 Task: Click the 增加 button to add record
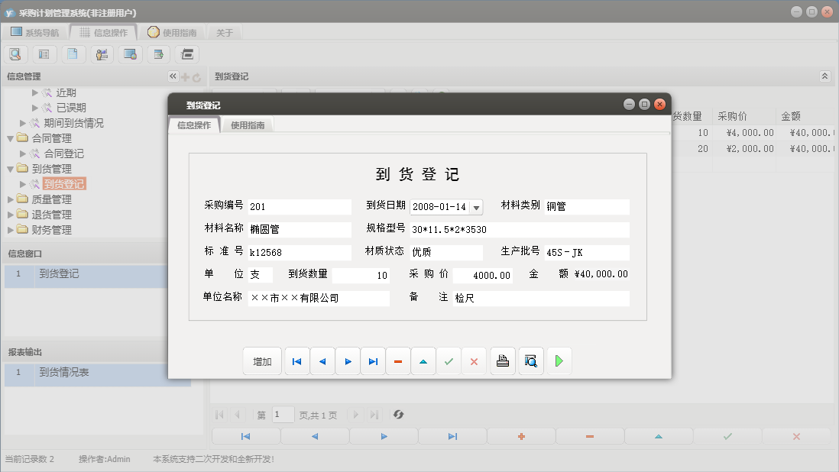click(262, 360)
